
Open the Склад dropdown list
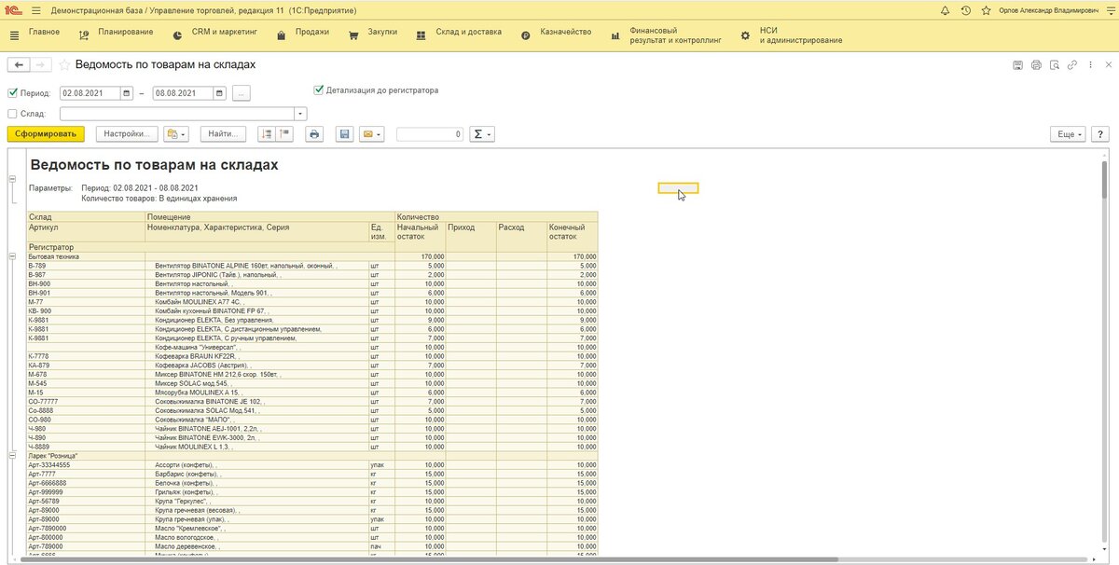pos(300,114)
